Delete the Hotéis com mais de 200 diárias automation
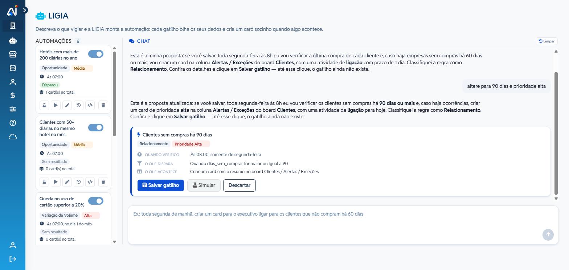The height and width of the screenshot is (270, 569). 103,105
